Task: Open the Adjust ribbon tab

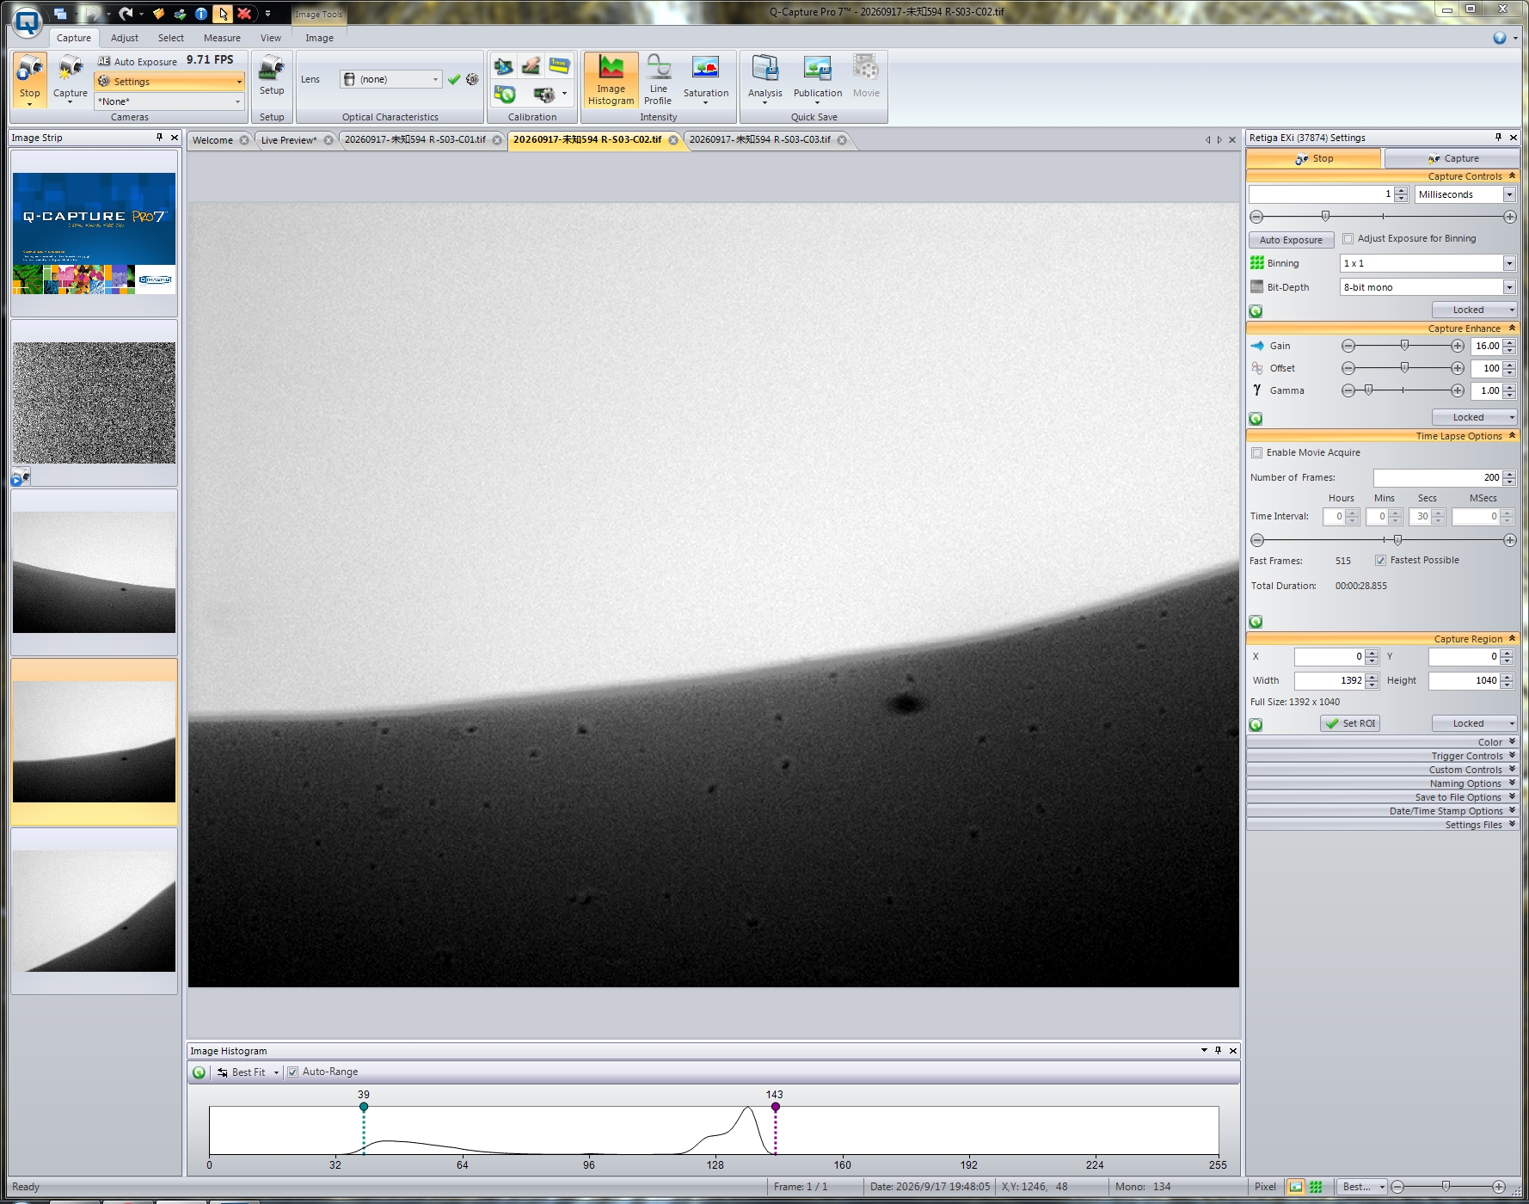Action: click(x=125, y=38)
